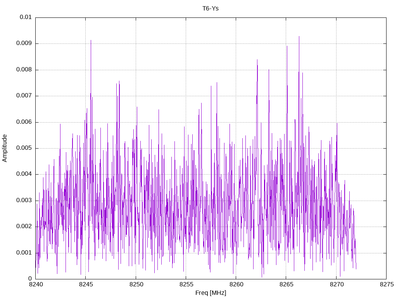Click the y-axis label Amplitude
This screenshot has height=298, width=397.
[x=5, y=148]
